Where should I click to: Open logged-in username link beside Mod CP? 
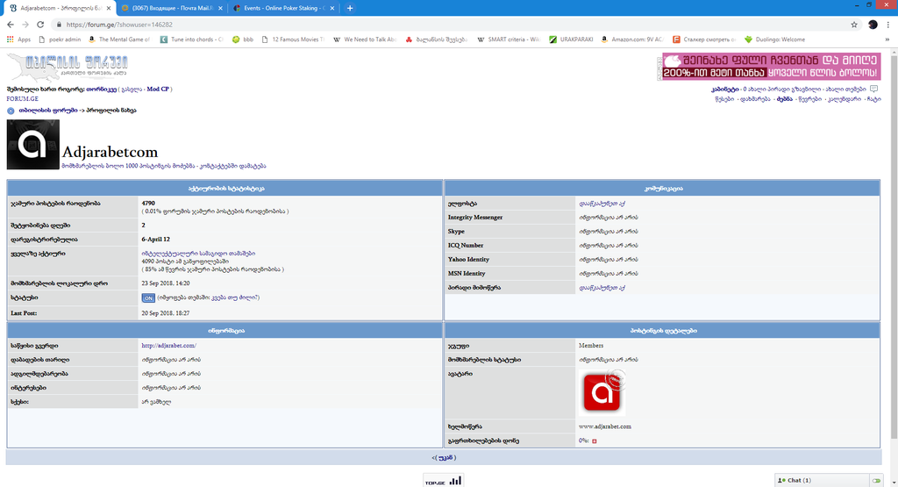[x=102, y=90]
